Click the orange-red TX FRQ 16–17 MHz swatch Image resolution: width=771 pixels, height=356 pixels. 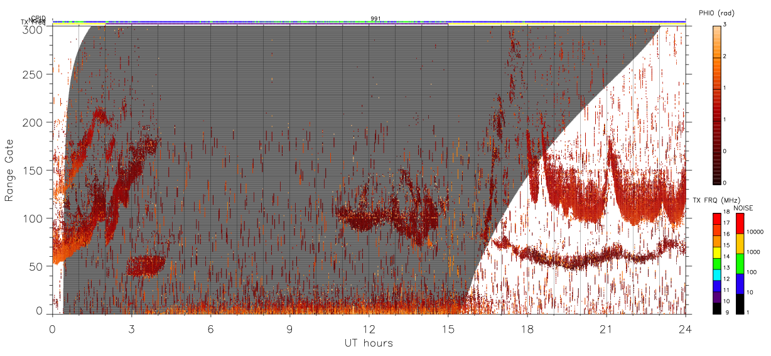point(716,230)
